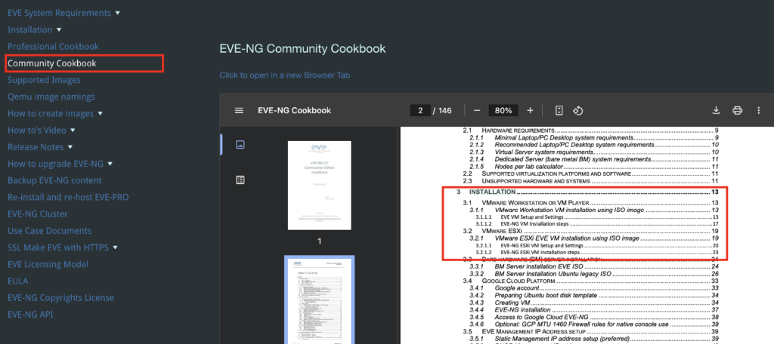Go to Unsupported hardware and systems entry
The height and width of the screenshot is (344, 774).
[590, 181]
